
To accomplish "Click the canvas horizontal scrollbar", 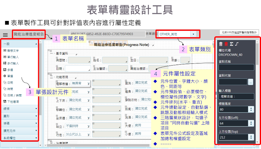I will [x=97, y=146].
